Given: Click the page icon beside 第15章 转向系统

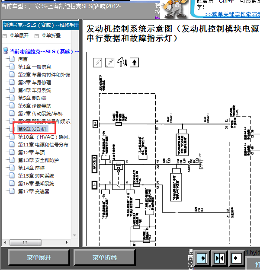Looking at the screenshot, I should pyautogui.click(x=12, y=175).
